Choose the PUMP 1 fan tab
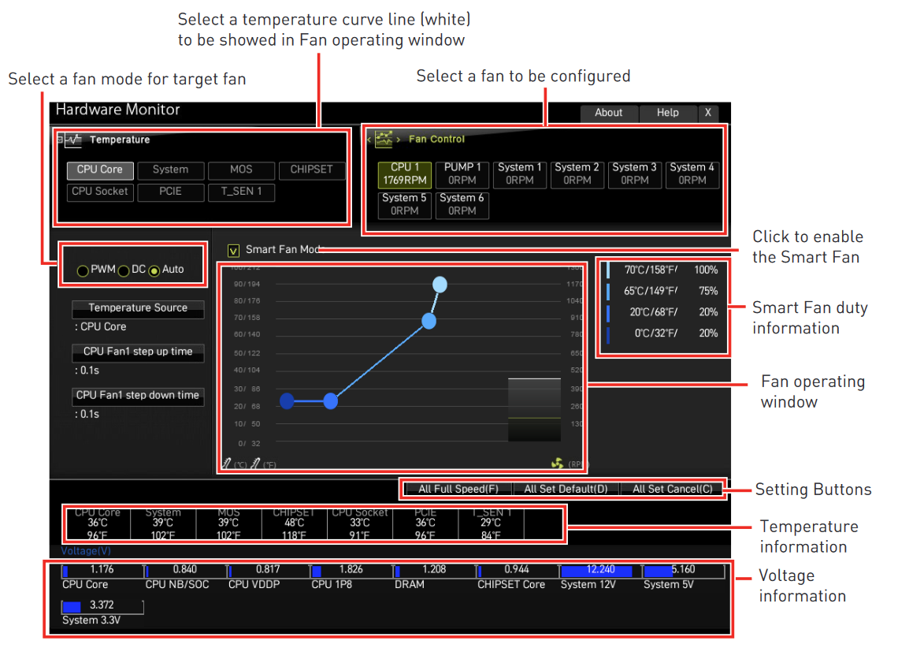The width and height of the screenshot is (898, 663). (x=462, y=173)
